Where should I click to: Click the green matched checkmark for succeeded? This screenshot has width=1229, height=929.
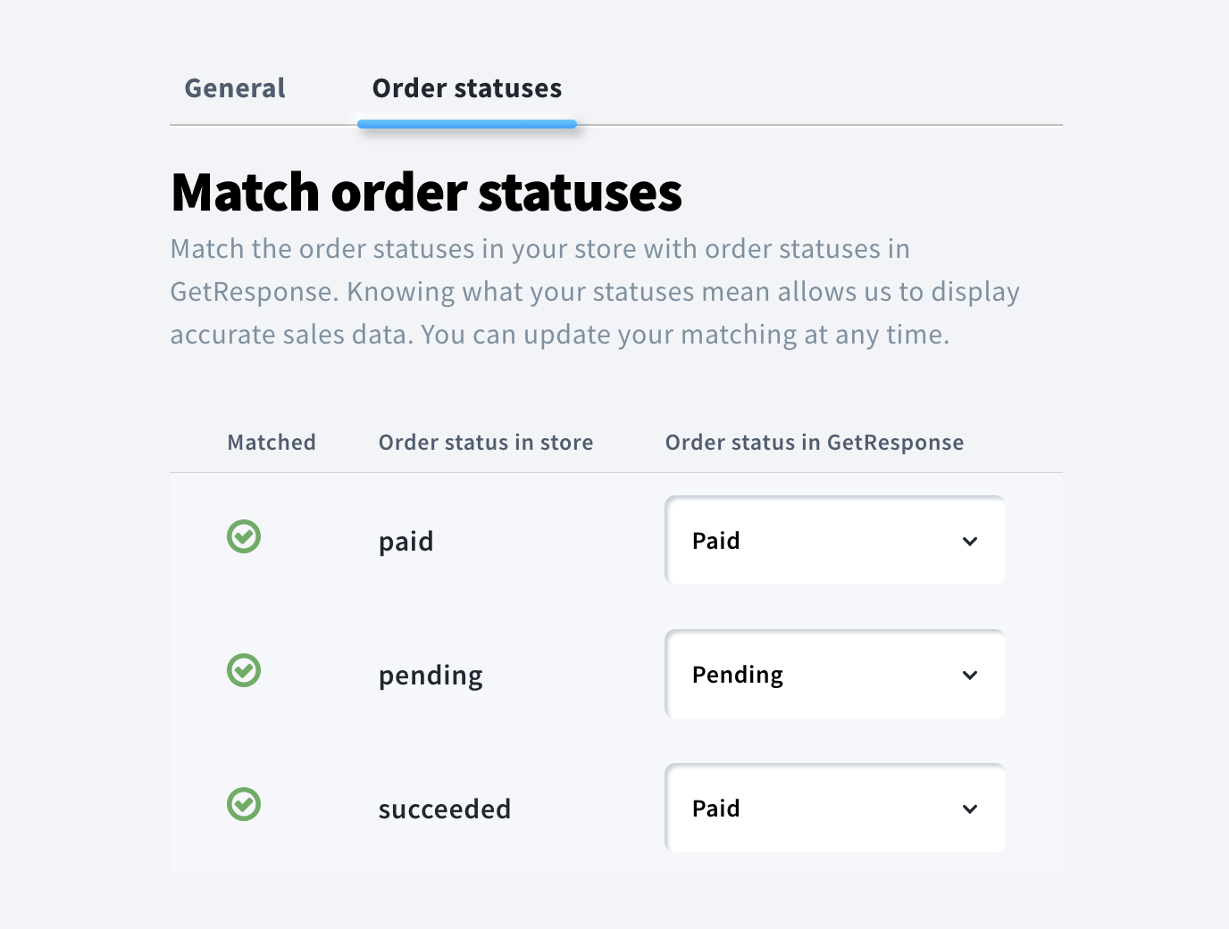[244, 805]
